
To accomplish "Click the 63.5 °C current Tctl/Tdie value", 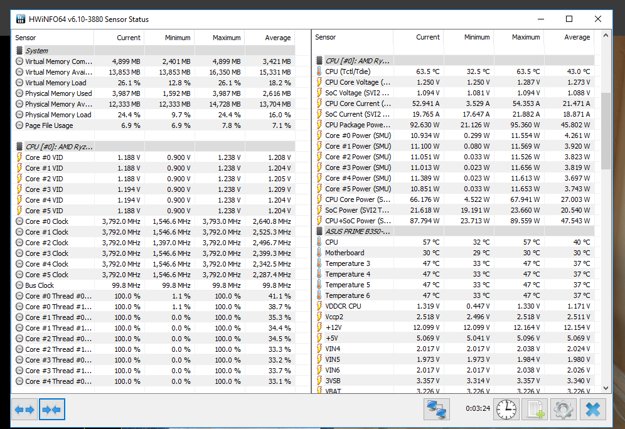I will pos(428,71).
